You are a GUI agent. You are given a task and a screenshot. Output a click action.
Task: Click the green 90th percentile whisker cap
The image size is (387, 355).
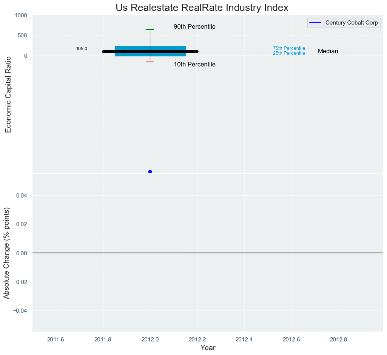coord(150,29)
